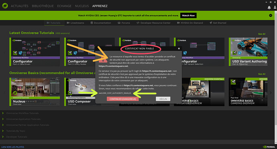Click the Déclin button
The image size is (277, 149).
(x=163, y=99)
